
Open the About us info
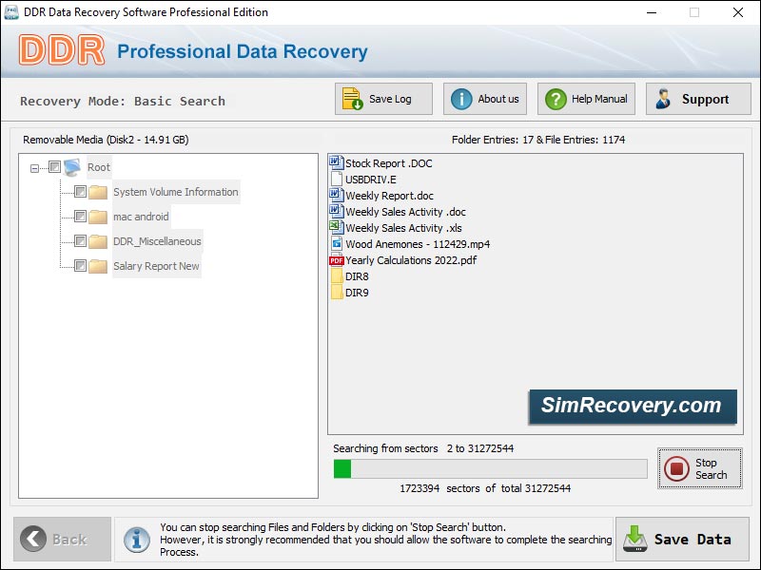coord(485,99)
